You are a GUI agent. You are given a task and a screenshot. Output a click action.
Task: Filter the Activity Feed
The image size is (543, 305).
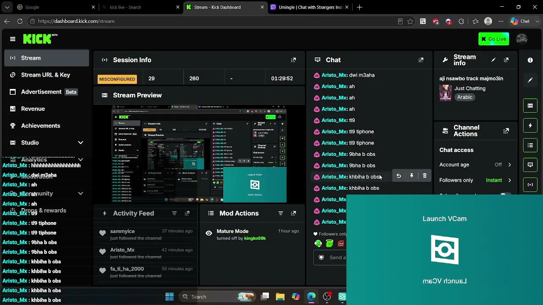174,213
